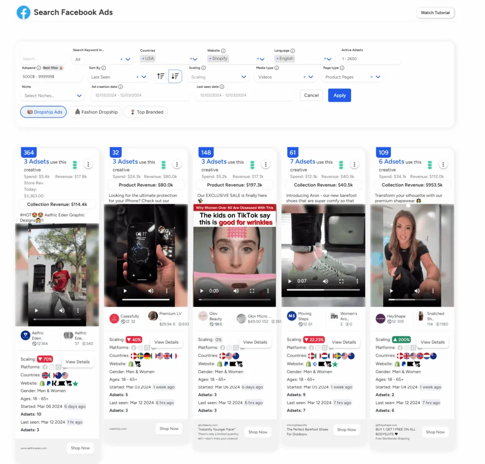The width and height of the screenshot is (485, 464).
Task: Remove the Shopify website filter chip
Action: [210, 59]
